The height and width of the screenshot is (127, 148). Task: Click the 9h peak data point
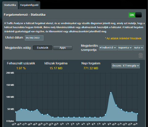(x=111, y=93)
